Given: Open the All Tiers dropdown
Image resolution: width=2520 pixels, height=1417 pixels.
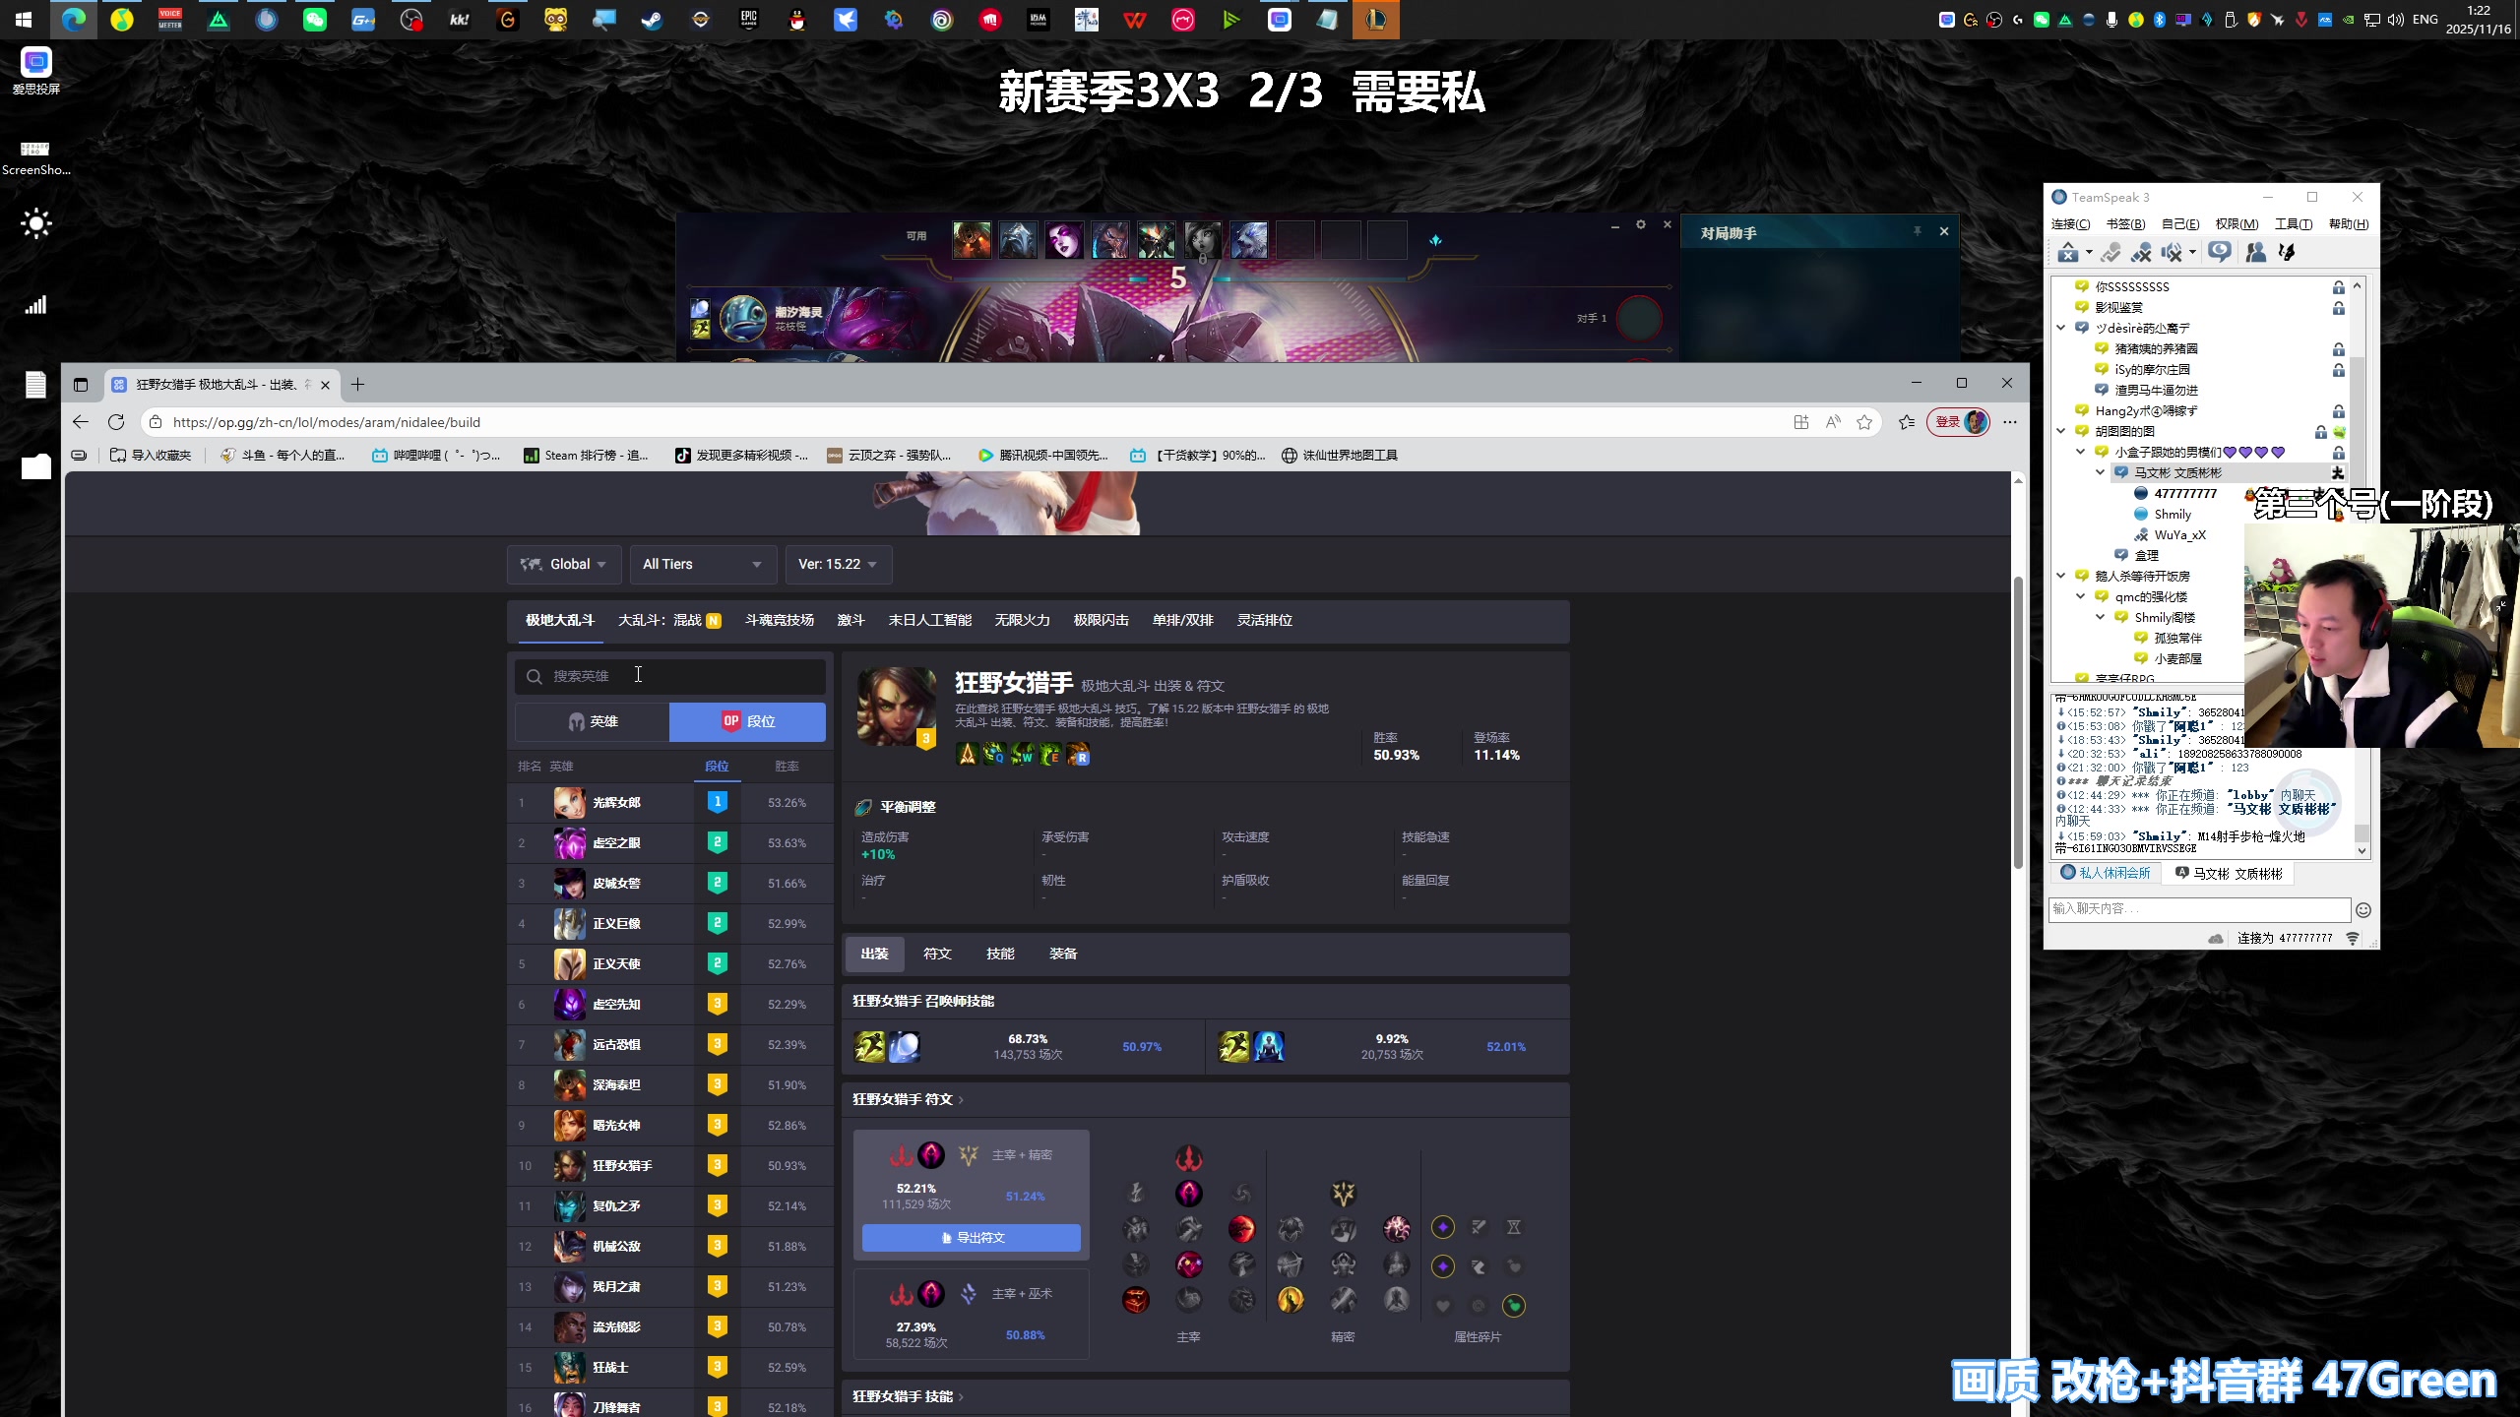Looking at the screenshot, I should [702, 564].
